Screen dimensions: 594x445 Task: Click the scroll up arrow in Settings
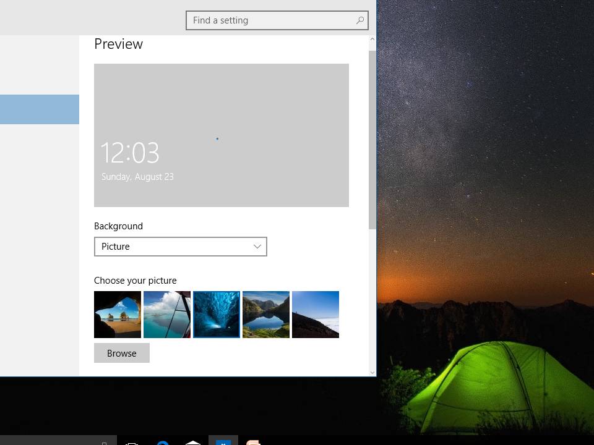coord(372,40)
